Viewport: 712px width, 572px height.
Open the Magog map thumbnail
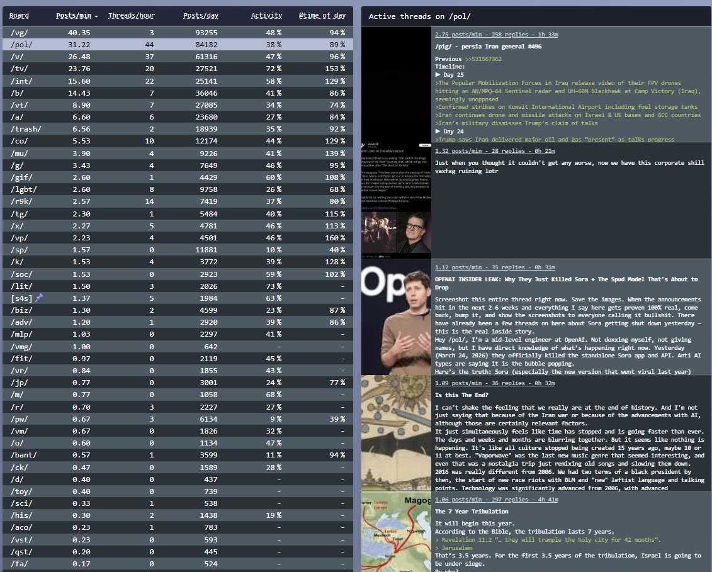[x=396, y=532]
